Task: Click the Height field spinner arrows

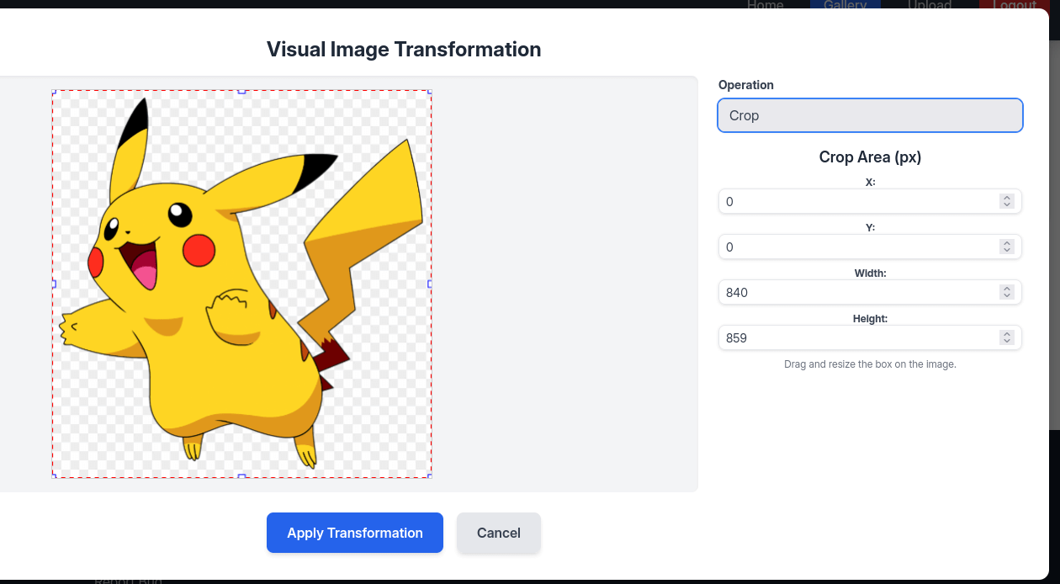Action: tap(1006, 337)
